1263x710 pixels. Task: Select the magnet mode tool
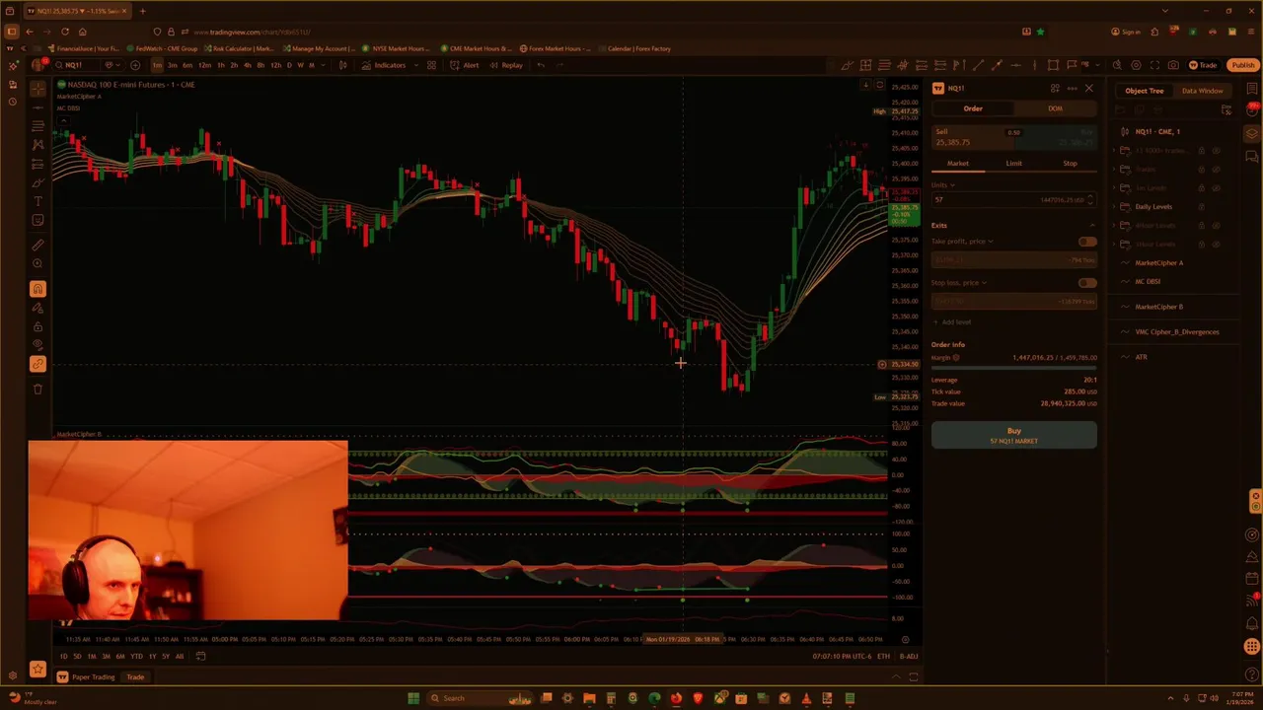(37, 289)
